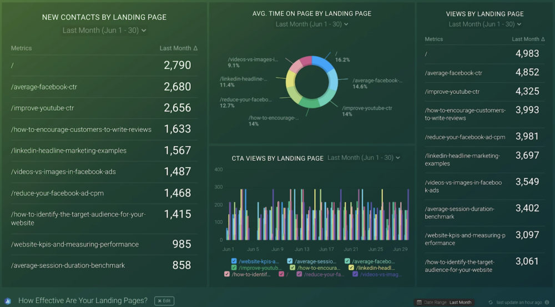Click the Databox logo icon in footer
This screenshot has width=555, height=307.
(x=7, y=301)
